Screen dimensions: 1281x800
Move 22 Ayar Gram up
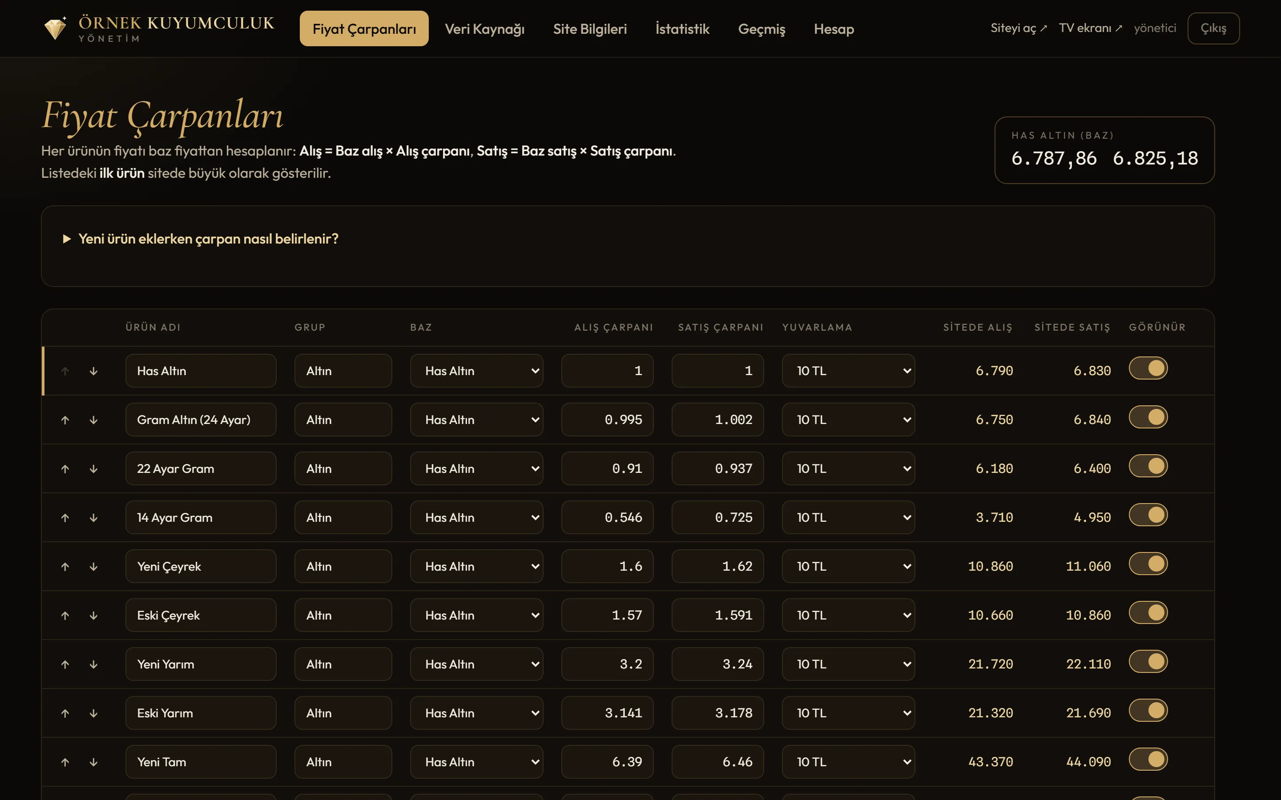pos(65,469)
